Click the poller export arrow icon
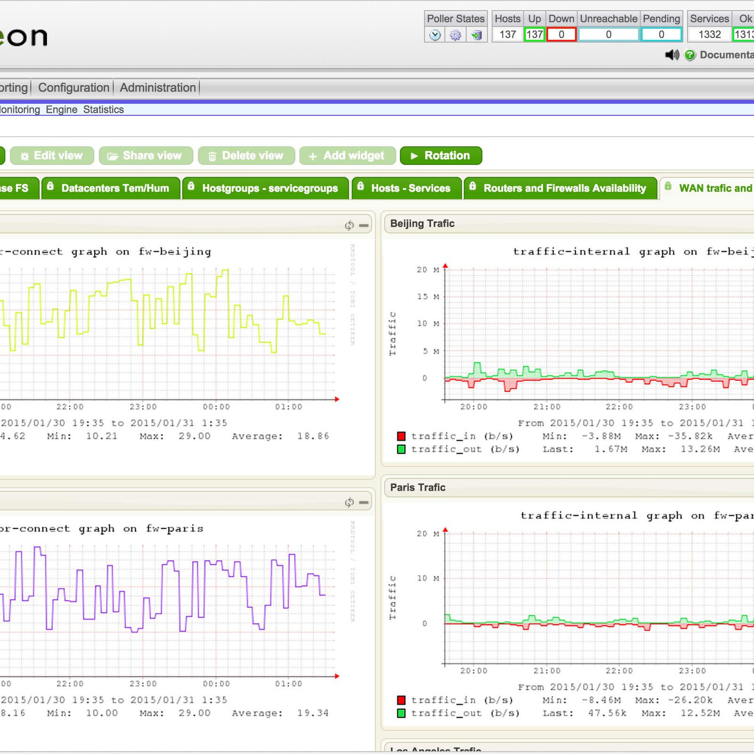The height and width of the screenshot is (754, 754). (x=476, y=35)
